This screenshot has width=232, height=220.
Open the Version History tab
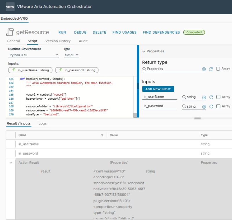point(58,41)
